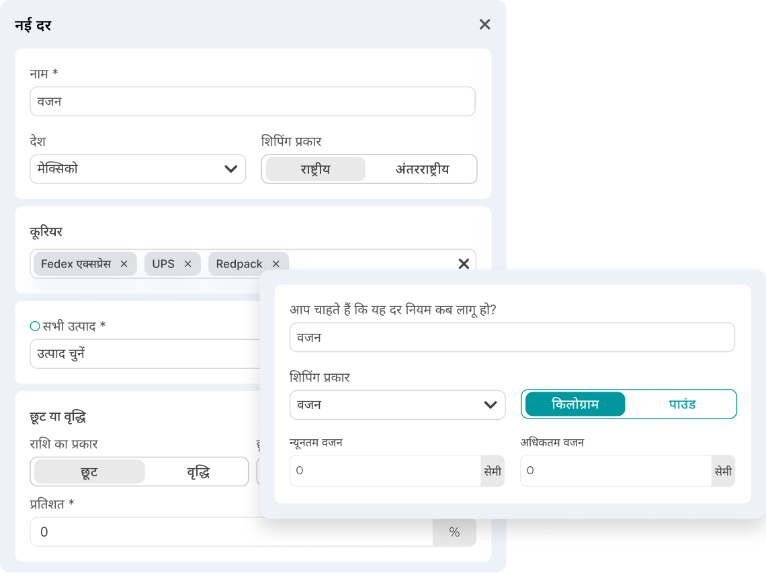Remove the Redpack courier chip

[x=275, y=264]
